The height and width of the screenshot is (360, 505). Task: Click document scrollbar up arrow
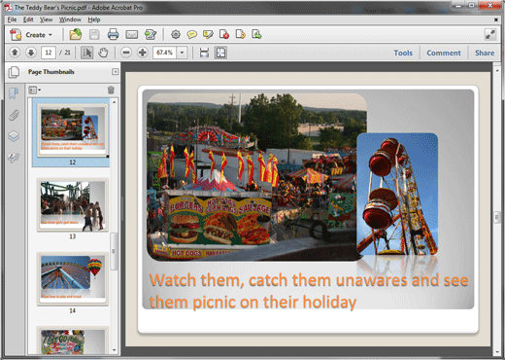[497, 69]
